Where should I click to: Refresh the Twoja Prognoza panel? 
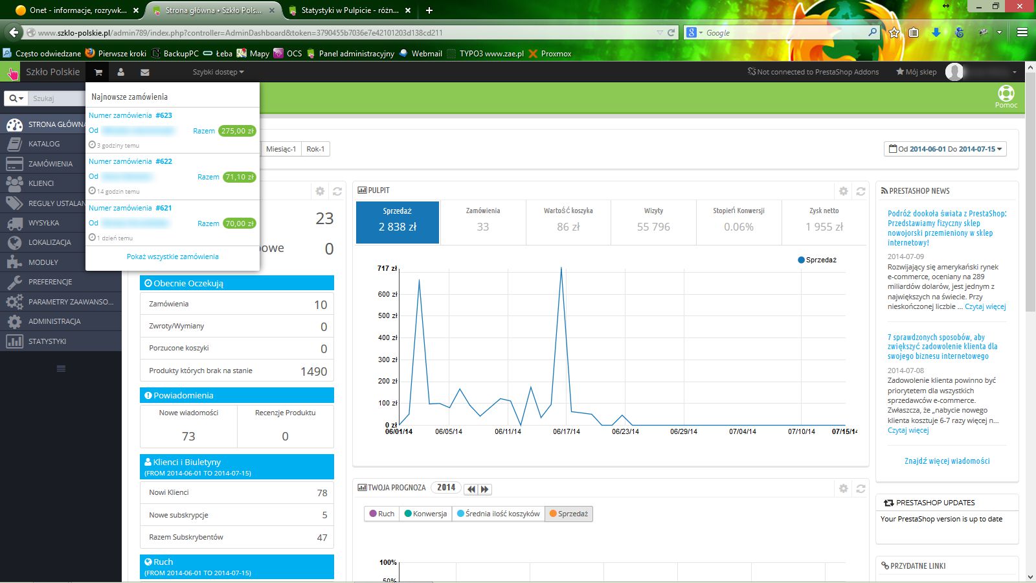coord(861,488)
